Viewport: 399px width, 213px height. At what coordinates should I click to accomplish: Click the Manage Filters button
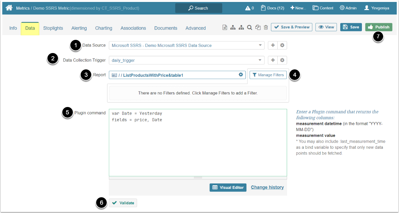[268, 75]
